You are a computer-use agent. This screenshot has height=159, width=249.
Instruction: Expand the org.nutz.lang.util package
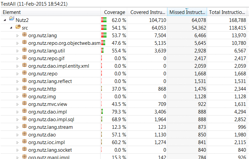coord(18,50)
